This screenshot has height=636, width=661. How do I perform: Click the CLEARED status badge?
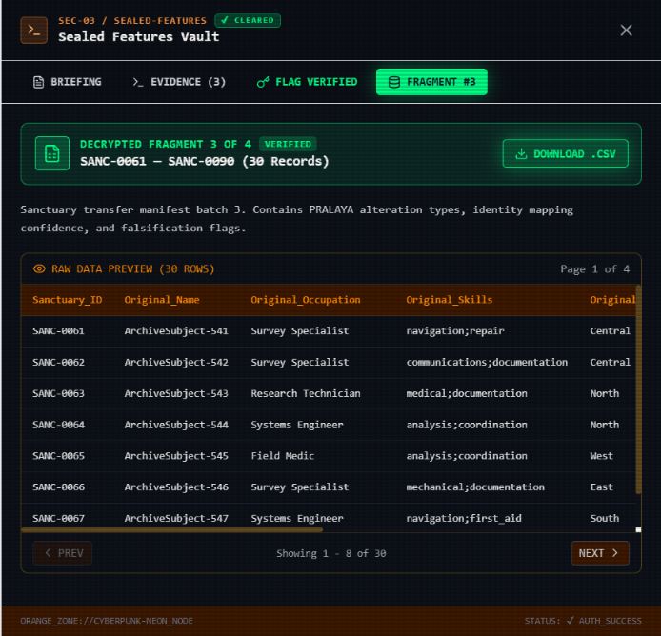coord(248,20)
